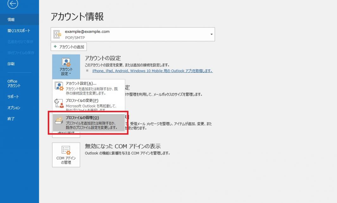The image size is (337, 203).
Task: Click the mailbox icon beside example@example.com
Action: [58, 34]
